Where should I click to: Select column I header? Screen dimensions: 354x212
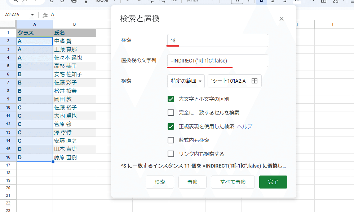pyautogui.click(x=333, y=24)
